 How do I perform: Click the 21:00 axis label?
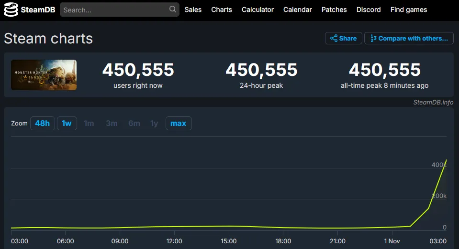coord(337,241)
